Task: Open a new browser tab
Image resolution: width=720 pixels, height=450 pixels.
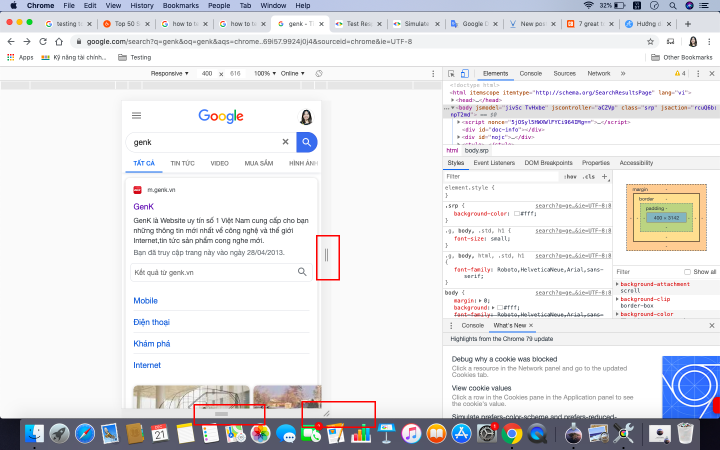Action: tap(688, 24)
